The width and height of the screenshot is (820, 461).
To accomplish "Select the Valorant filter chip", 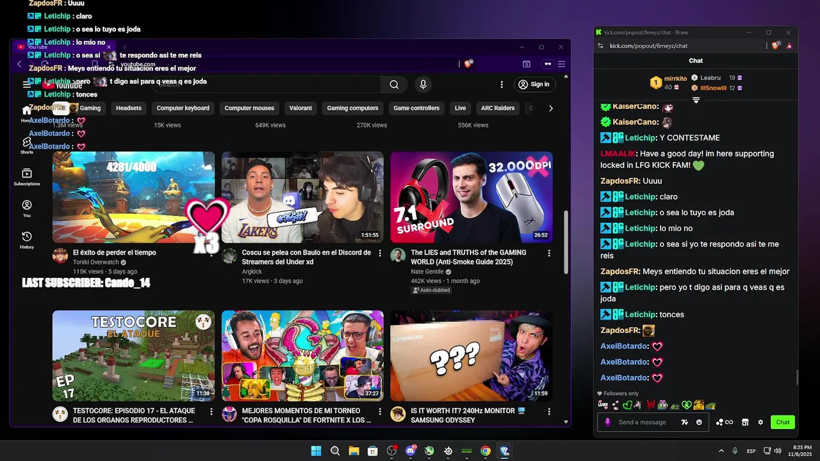I will pyautogui.click(x=300, y=108).
